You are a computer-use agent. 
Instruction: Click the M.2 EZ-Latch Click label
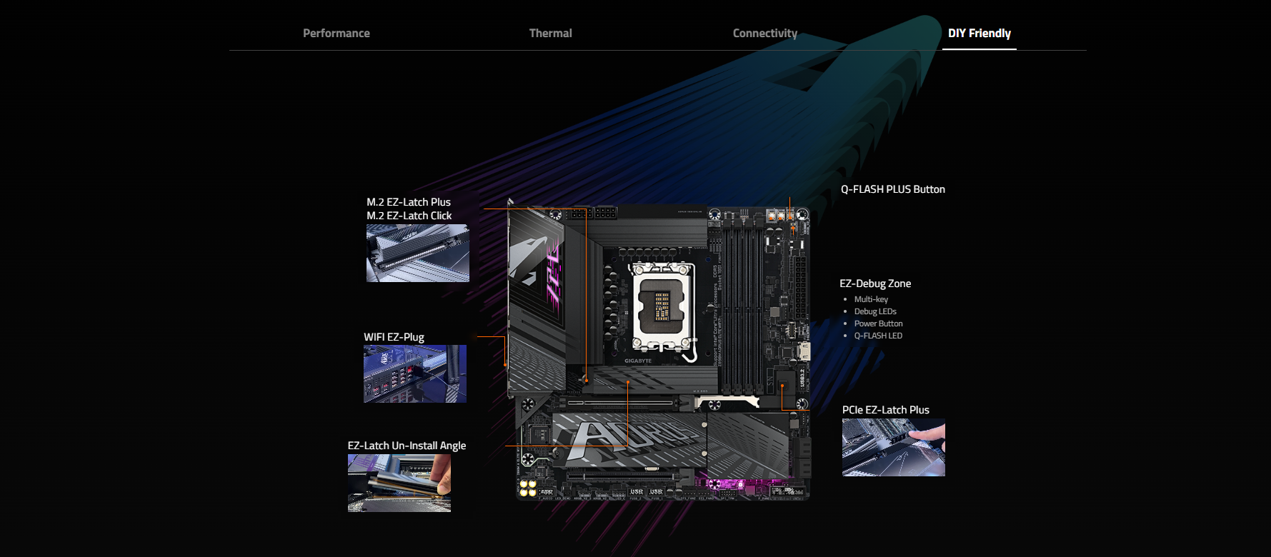coord(409,216)
